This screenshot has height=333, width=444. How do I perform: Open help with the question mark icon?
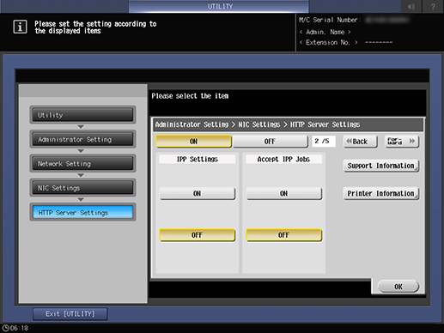(x=433, y=6)
